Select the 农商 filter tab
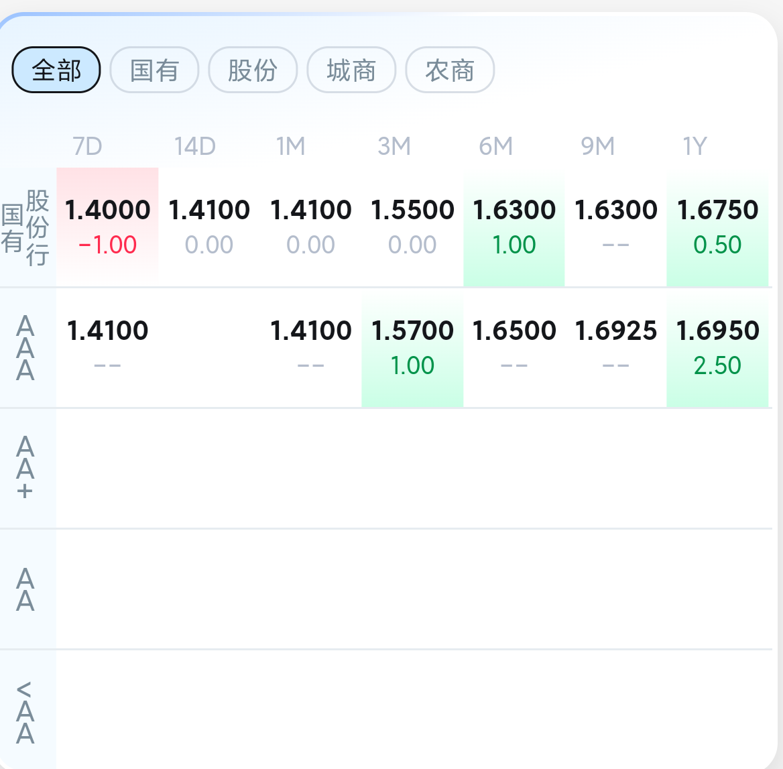783x769 pixels. coord(450,70)
